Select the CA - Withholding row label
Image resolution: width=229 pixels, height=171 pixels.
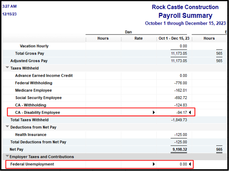click(31, 105)
